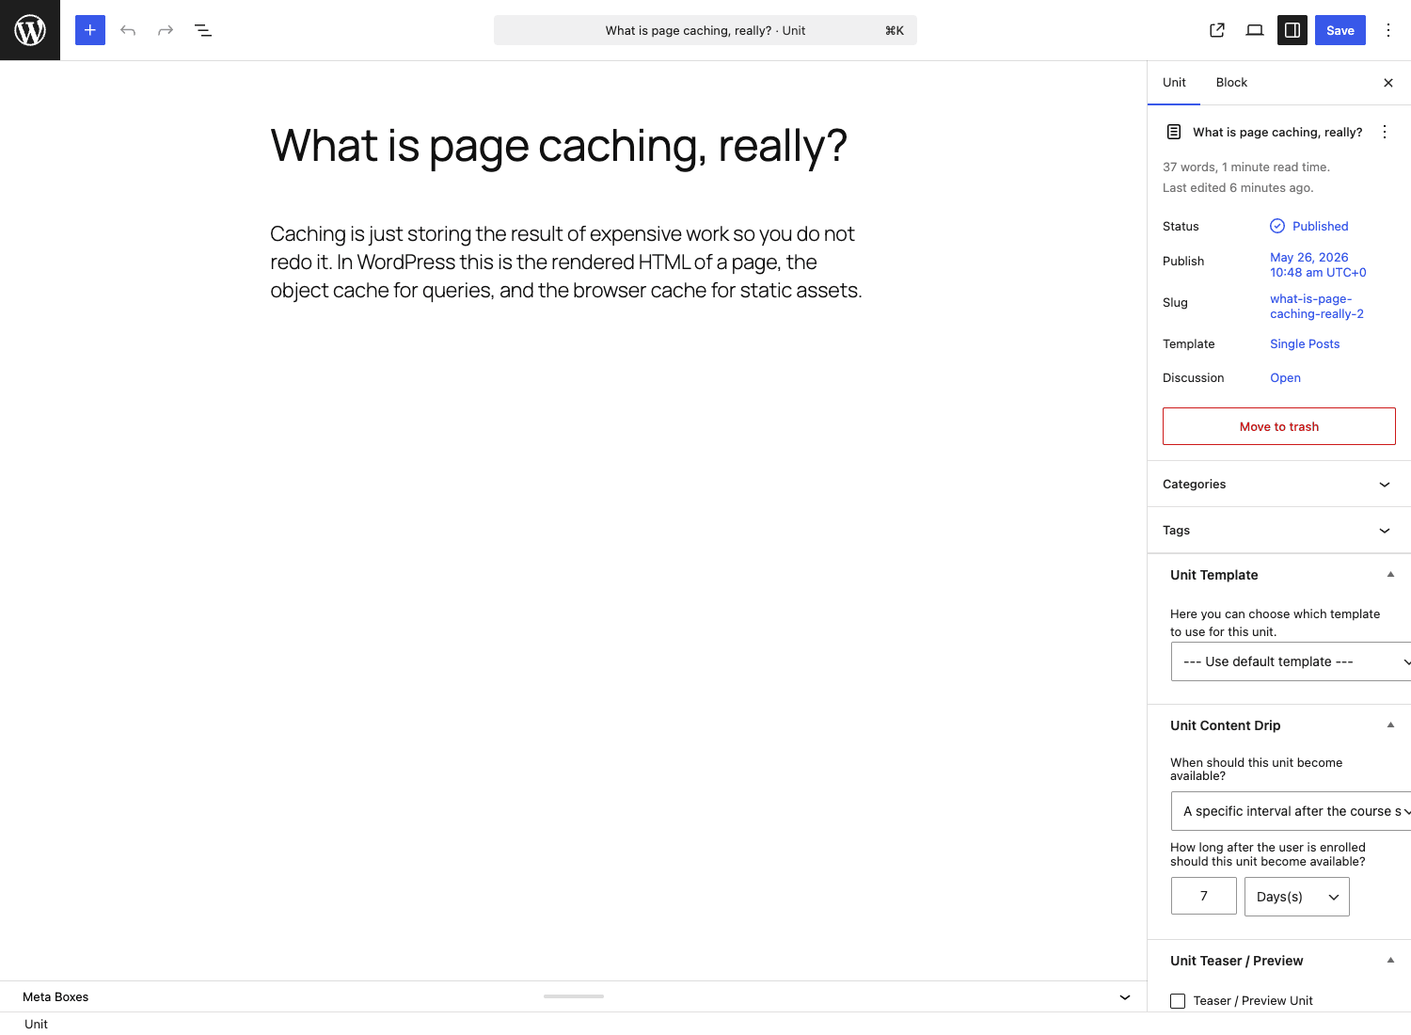This screenshot has height=1035, width=1411.
Task: Click the Unit Template heading
Action: (x=1213, y=575)
